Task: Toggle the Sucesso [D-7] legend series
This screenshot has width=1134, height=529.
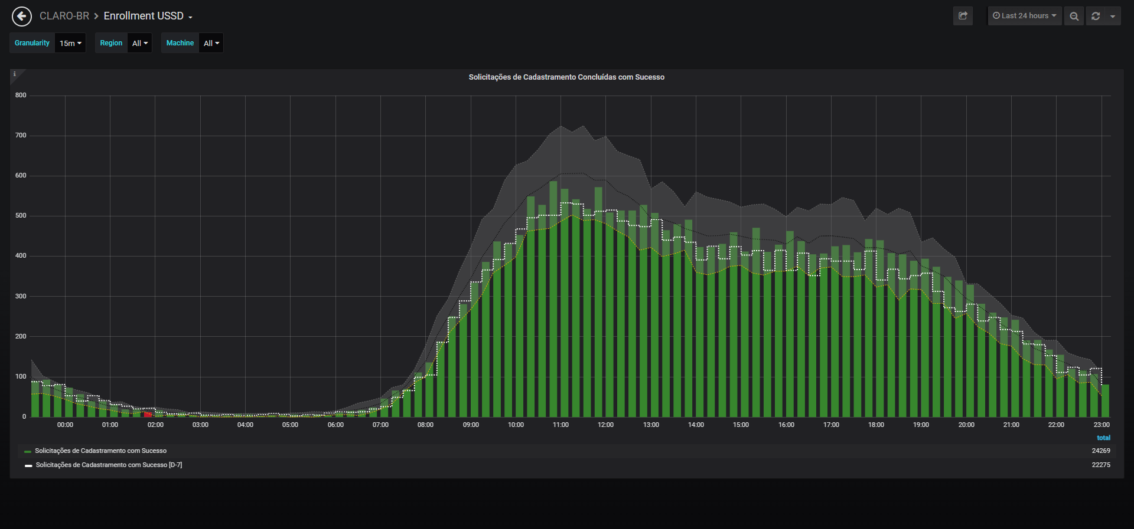Action: coord(109,465)
